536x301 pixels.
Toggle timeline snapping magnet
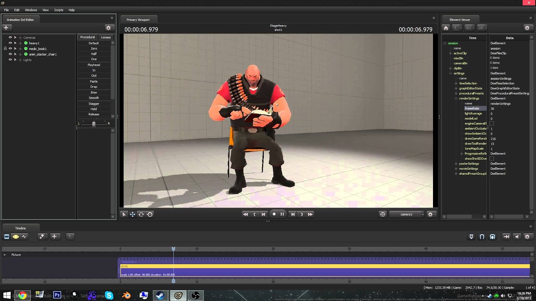point(482,237)
